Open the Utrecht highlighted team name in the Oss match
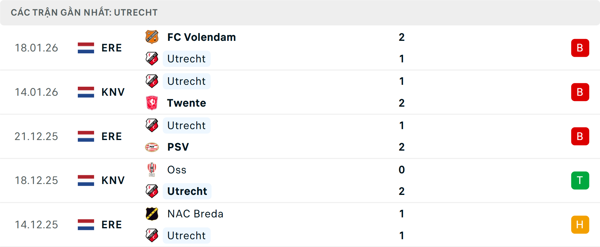The width and height of the screenshot is (600, 247). (x=187, y=191)
